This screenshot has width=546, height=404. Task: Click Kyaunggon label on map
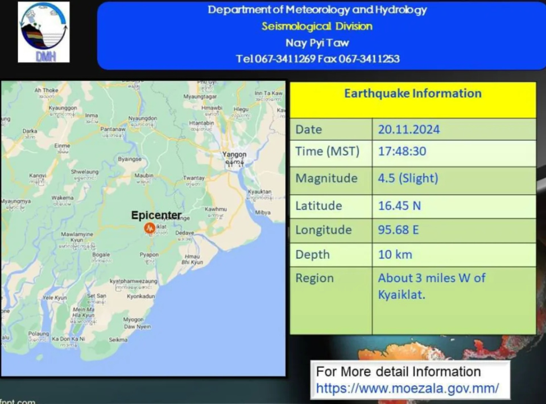(x=63, y=108)
